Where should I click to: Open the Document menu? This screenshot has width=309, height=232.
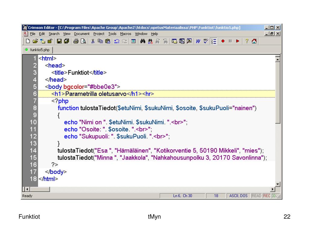[x=82, y=34]
